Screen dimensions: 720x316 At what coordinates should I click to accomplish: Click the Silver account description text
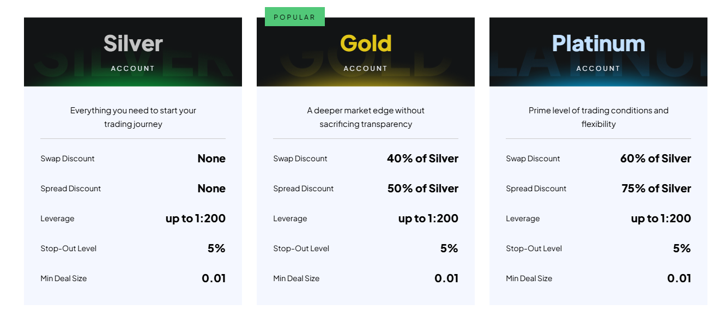[x=133, y=117]
